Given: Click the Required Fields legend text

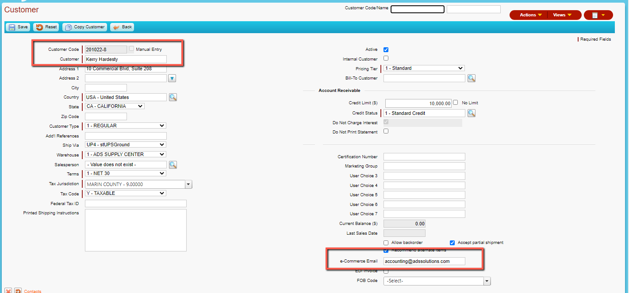Looking at the screenshot, I should (595, 39).
